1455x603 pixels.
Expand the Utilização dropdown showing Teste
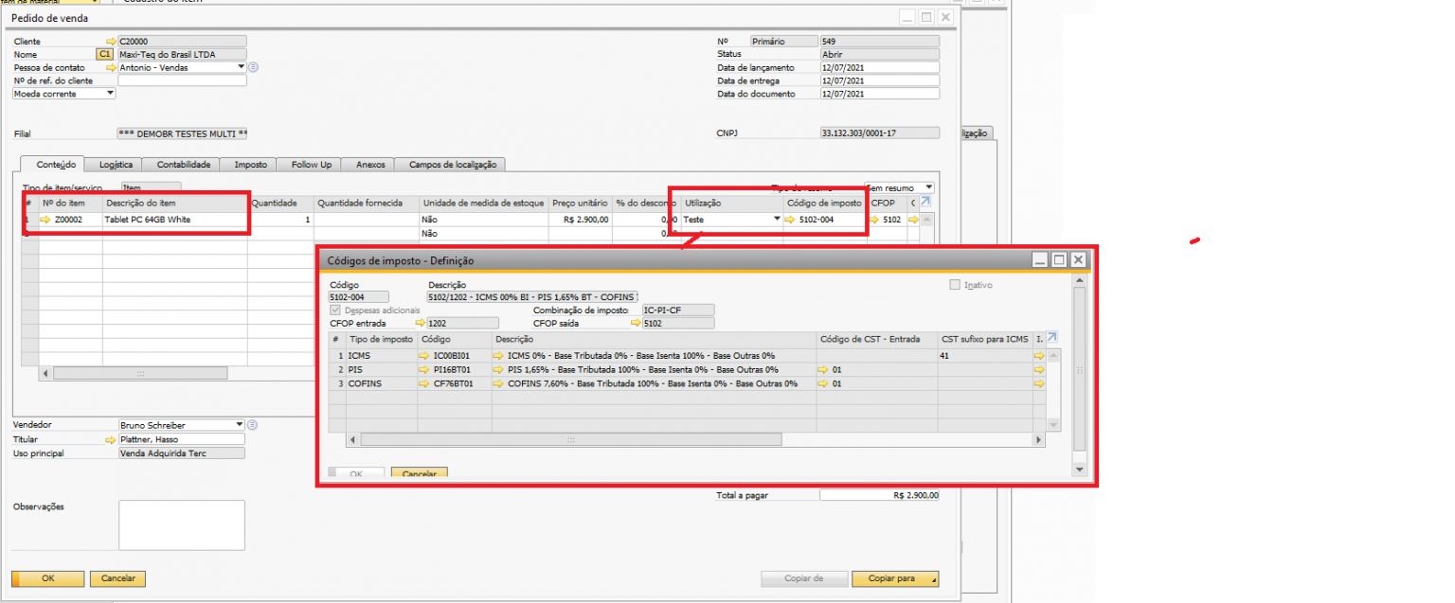click(x=778, y=220)
